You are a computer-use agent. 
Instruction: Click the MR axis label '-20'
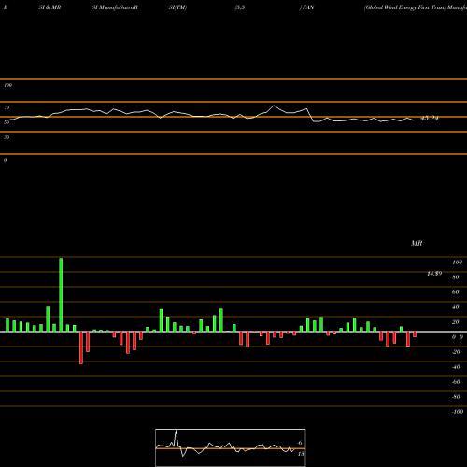pyautogui.click(x=456, y=352)
